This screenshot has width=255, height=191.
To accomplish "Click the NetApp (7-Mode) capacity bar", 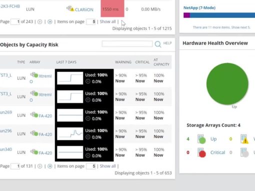I will coord(219,15).
